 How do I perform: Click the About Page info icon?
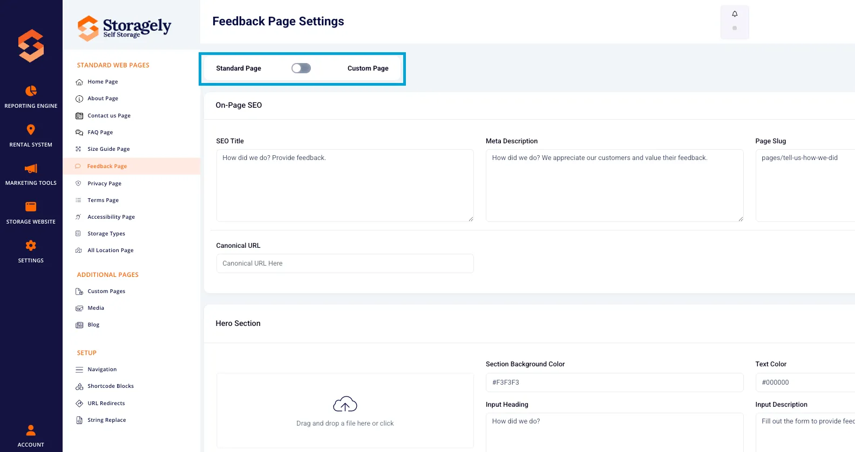(79, 99)
